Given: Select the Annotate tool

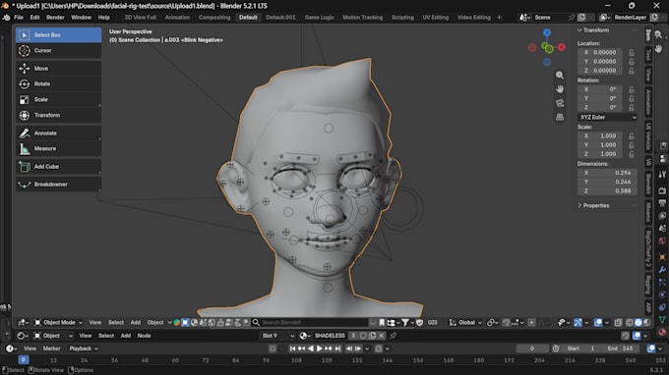Looking at the screenshot, I should [x=58, y=134].
